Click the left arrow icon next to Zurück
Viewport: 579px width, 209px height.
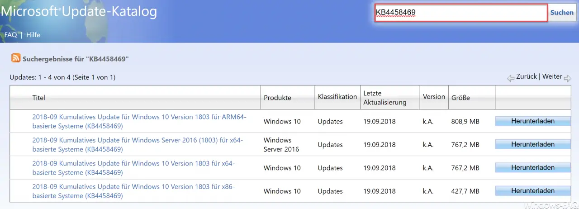tap(511, 78)
